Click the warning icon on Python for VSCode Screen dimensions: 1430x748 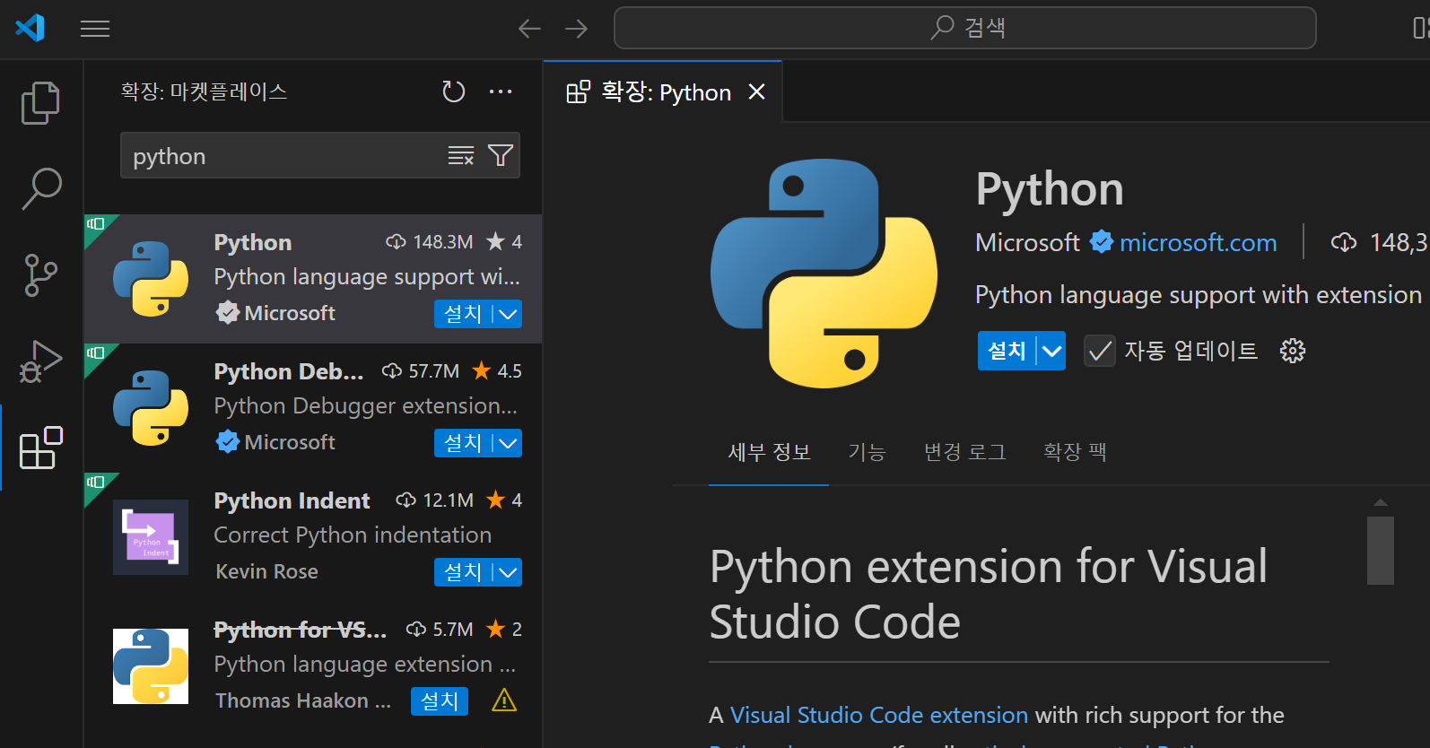[x=504, y=700]
